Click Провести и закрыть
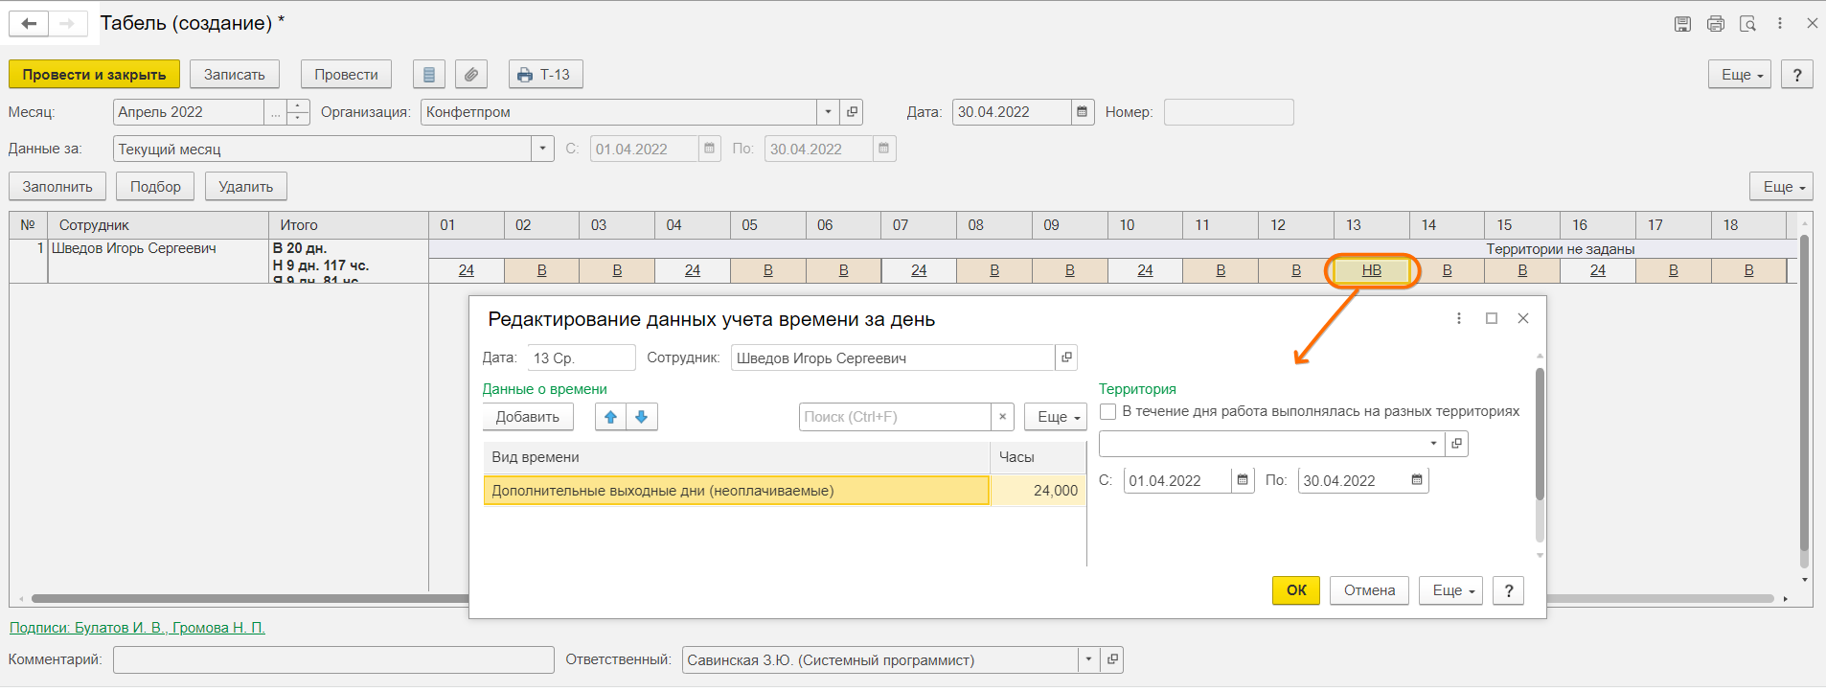 [x=94, y=75]
